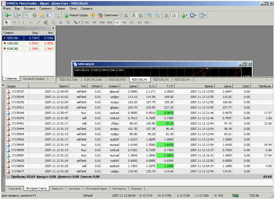
Task: Select the text label tool (A)
Action: click(60, 22)
